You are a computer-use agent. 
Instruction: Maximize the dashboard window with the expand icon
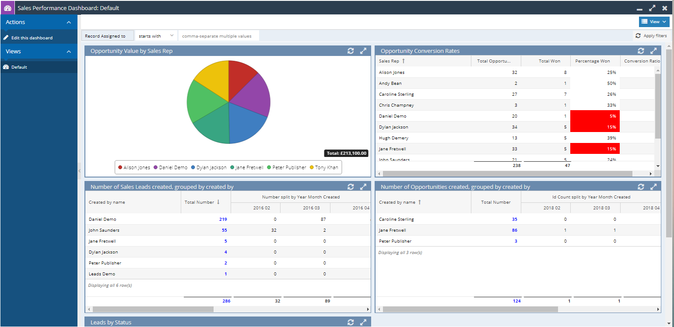coord(652,8)
